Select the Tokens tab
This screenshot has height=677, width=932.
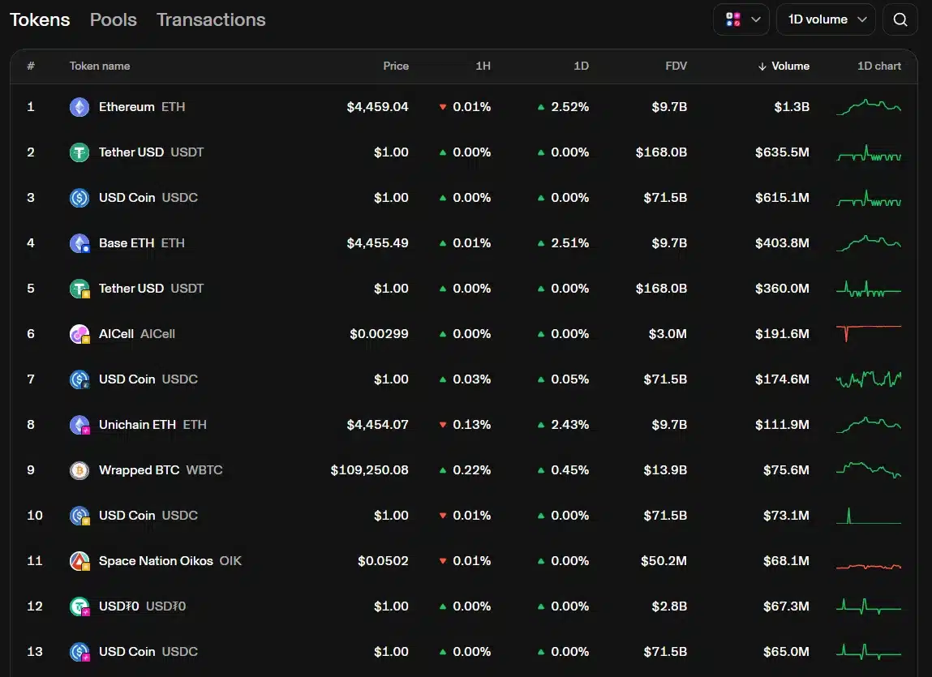coord(39,19)
